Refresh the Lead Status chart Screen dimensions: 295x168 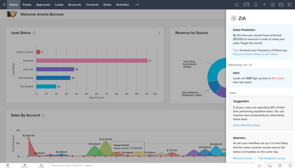pyautogui.click(x=34, y=33)
